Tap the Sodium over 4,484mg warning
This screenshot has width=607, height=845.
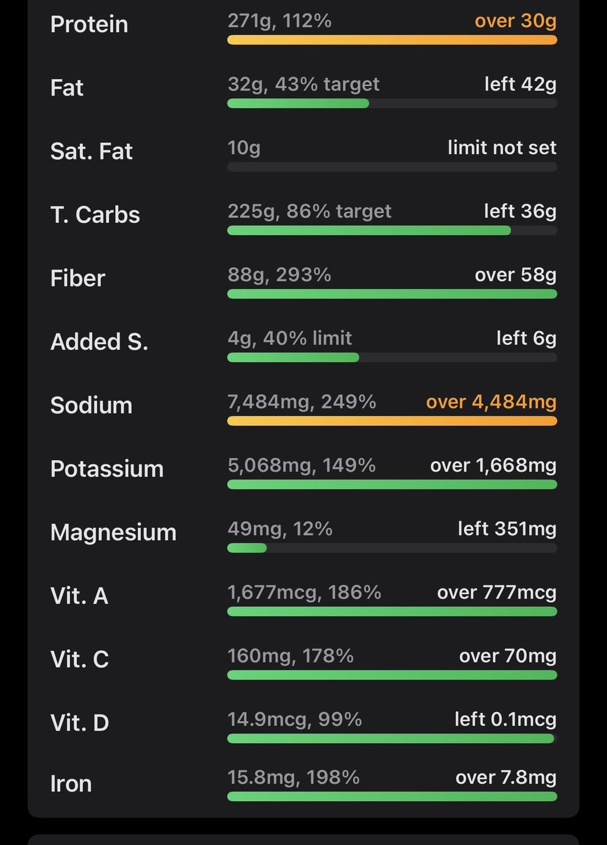point(491,402)
